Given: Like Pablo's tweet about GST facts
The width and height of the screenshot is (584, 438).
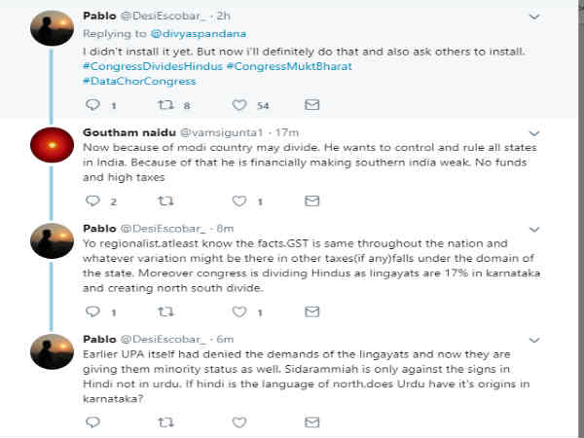Looking at the screenshot, I should [x=239, y=312].
